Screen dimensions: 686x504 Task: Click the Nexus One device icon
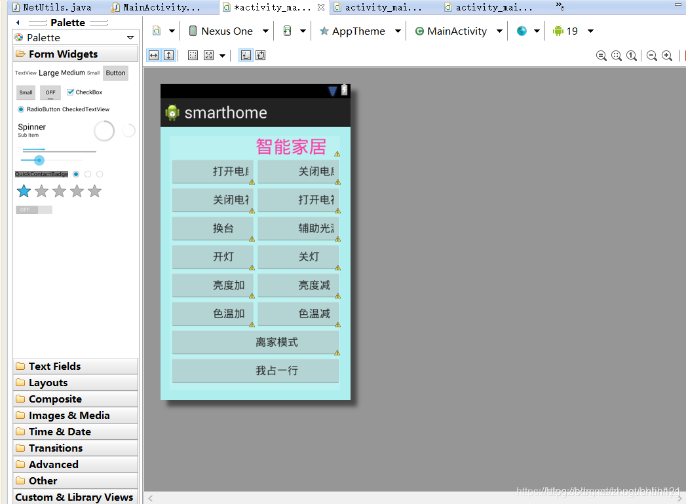pos(193,31)
